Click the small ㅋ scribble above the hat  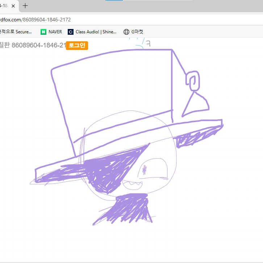(x=148, y=43)
